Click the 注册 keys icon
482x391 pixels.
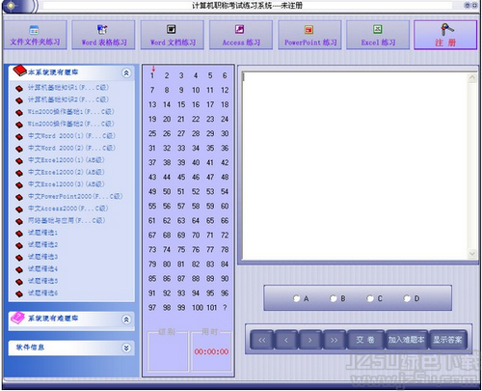click(x=446, y=29)
